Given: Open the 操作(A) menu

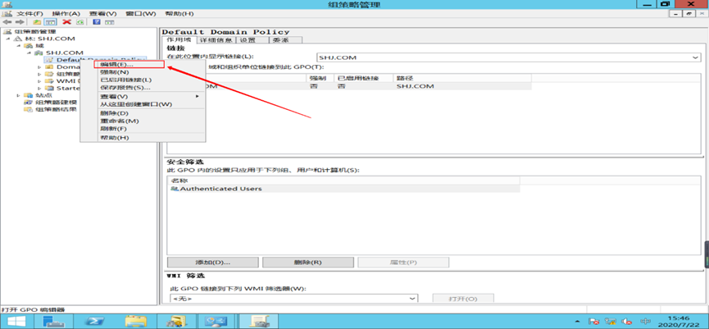Looking at the screenshot, I should [x=66, y=14].
